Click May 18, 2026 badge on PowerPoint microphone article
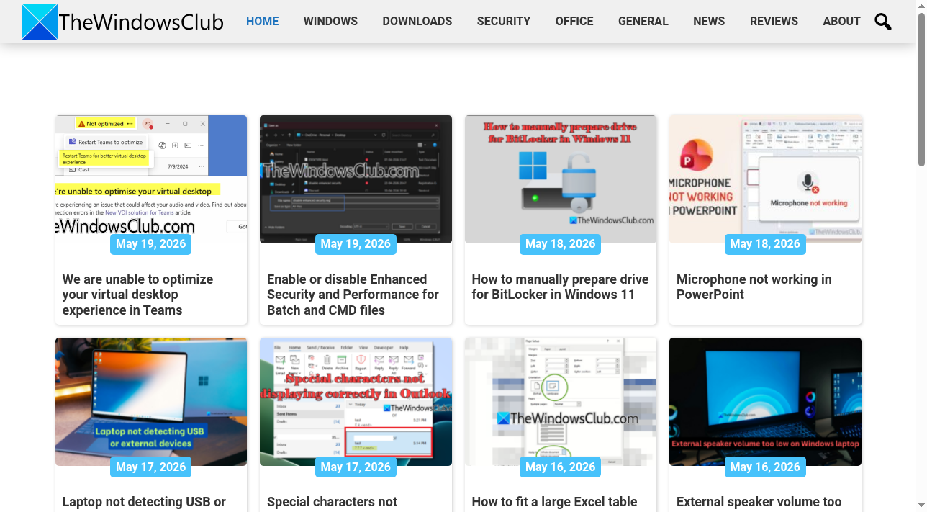 [x=765, y=244]
